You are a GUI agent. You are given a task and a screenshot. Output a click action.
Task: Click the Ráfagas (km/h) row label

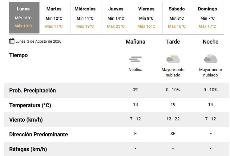point(28,149)
